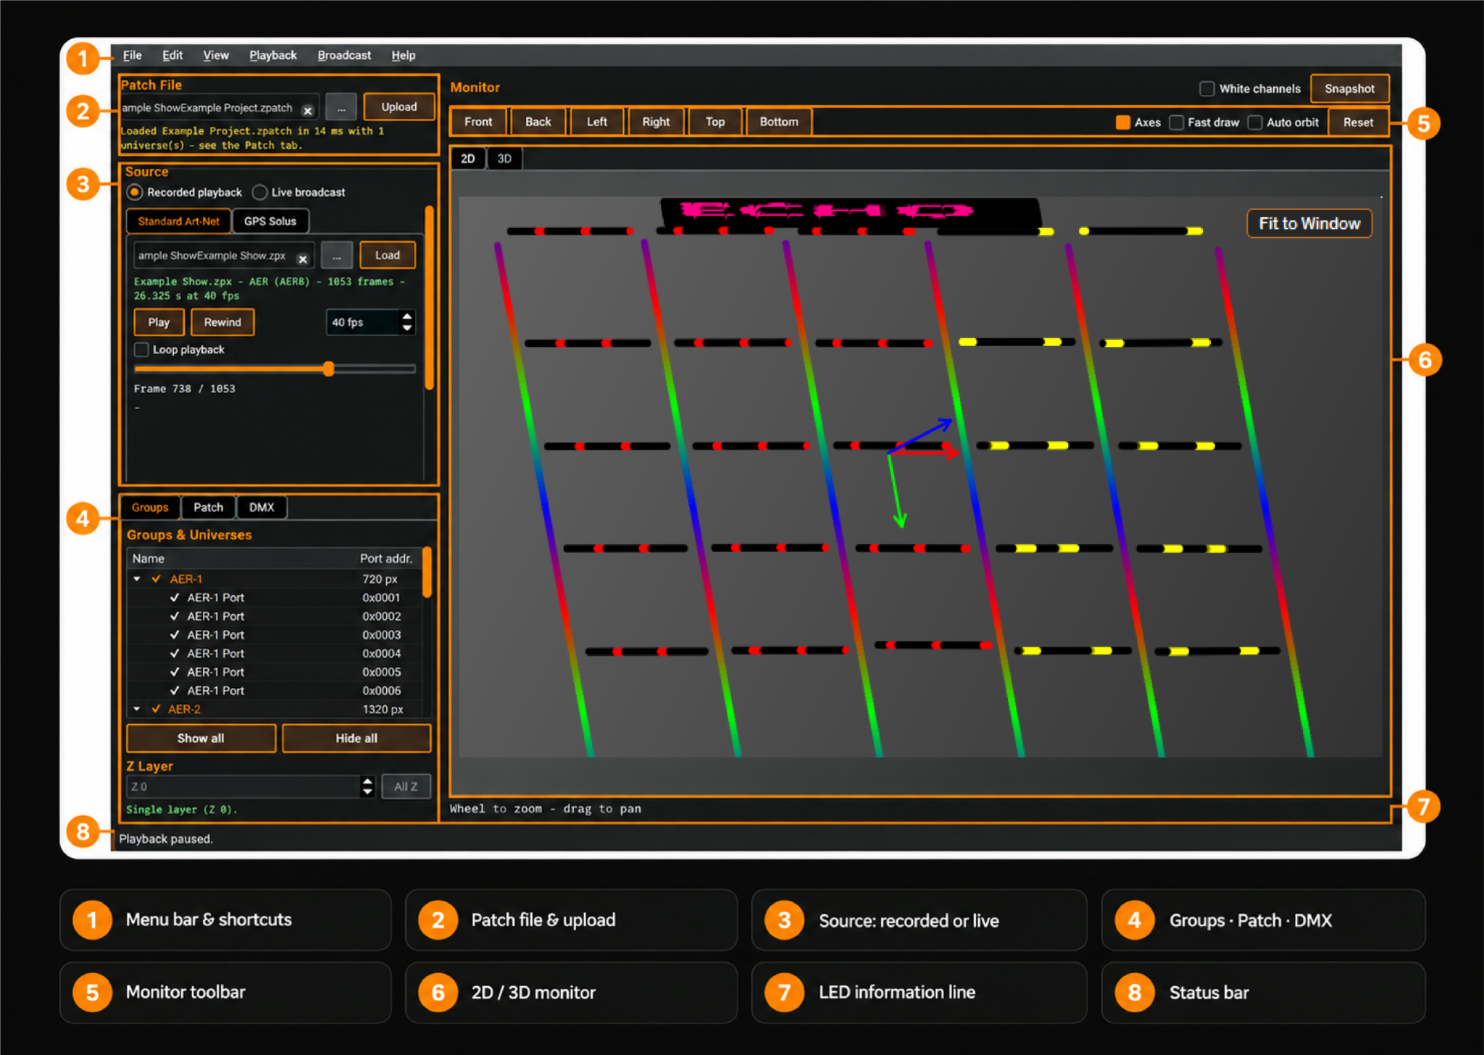
Task: Click the Port addr. column header
Action: pyautogui.click(x=386, y=558)
